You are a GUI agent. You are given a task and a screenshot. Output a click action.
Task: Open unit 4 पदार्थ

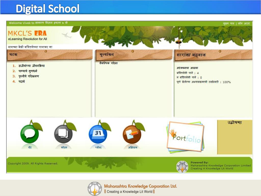(x=22, y=81)
